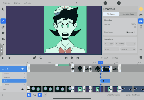Select the Scale property row
The width and height of the screenshot is (144, 100).
pyautogui.click(x=14, y=81)
